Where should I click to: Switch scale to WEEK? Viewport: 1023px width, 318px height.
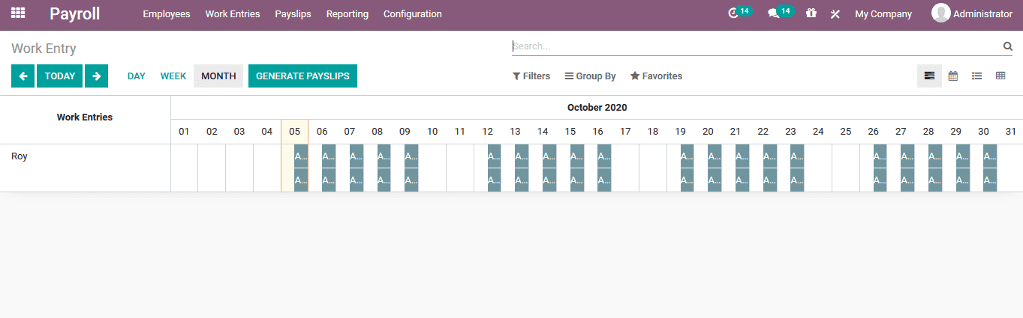click(173, 76)
